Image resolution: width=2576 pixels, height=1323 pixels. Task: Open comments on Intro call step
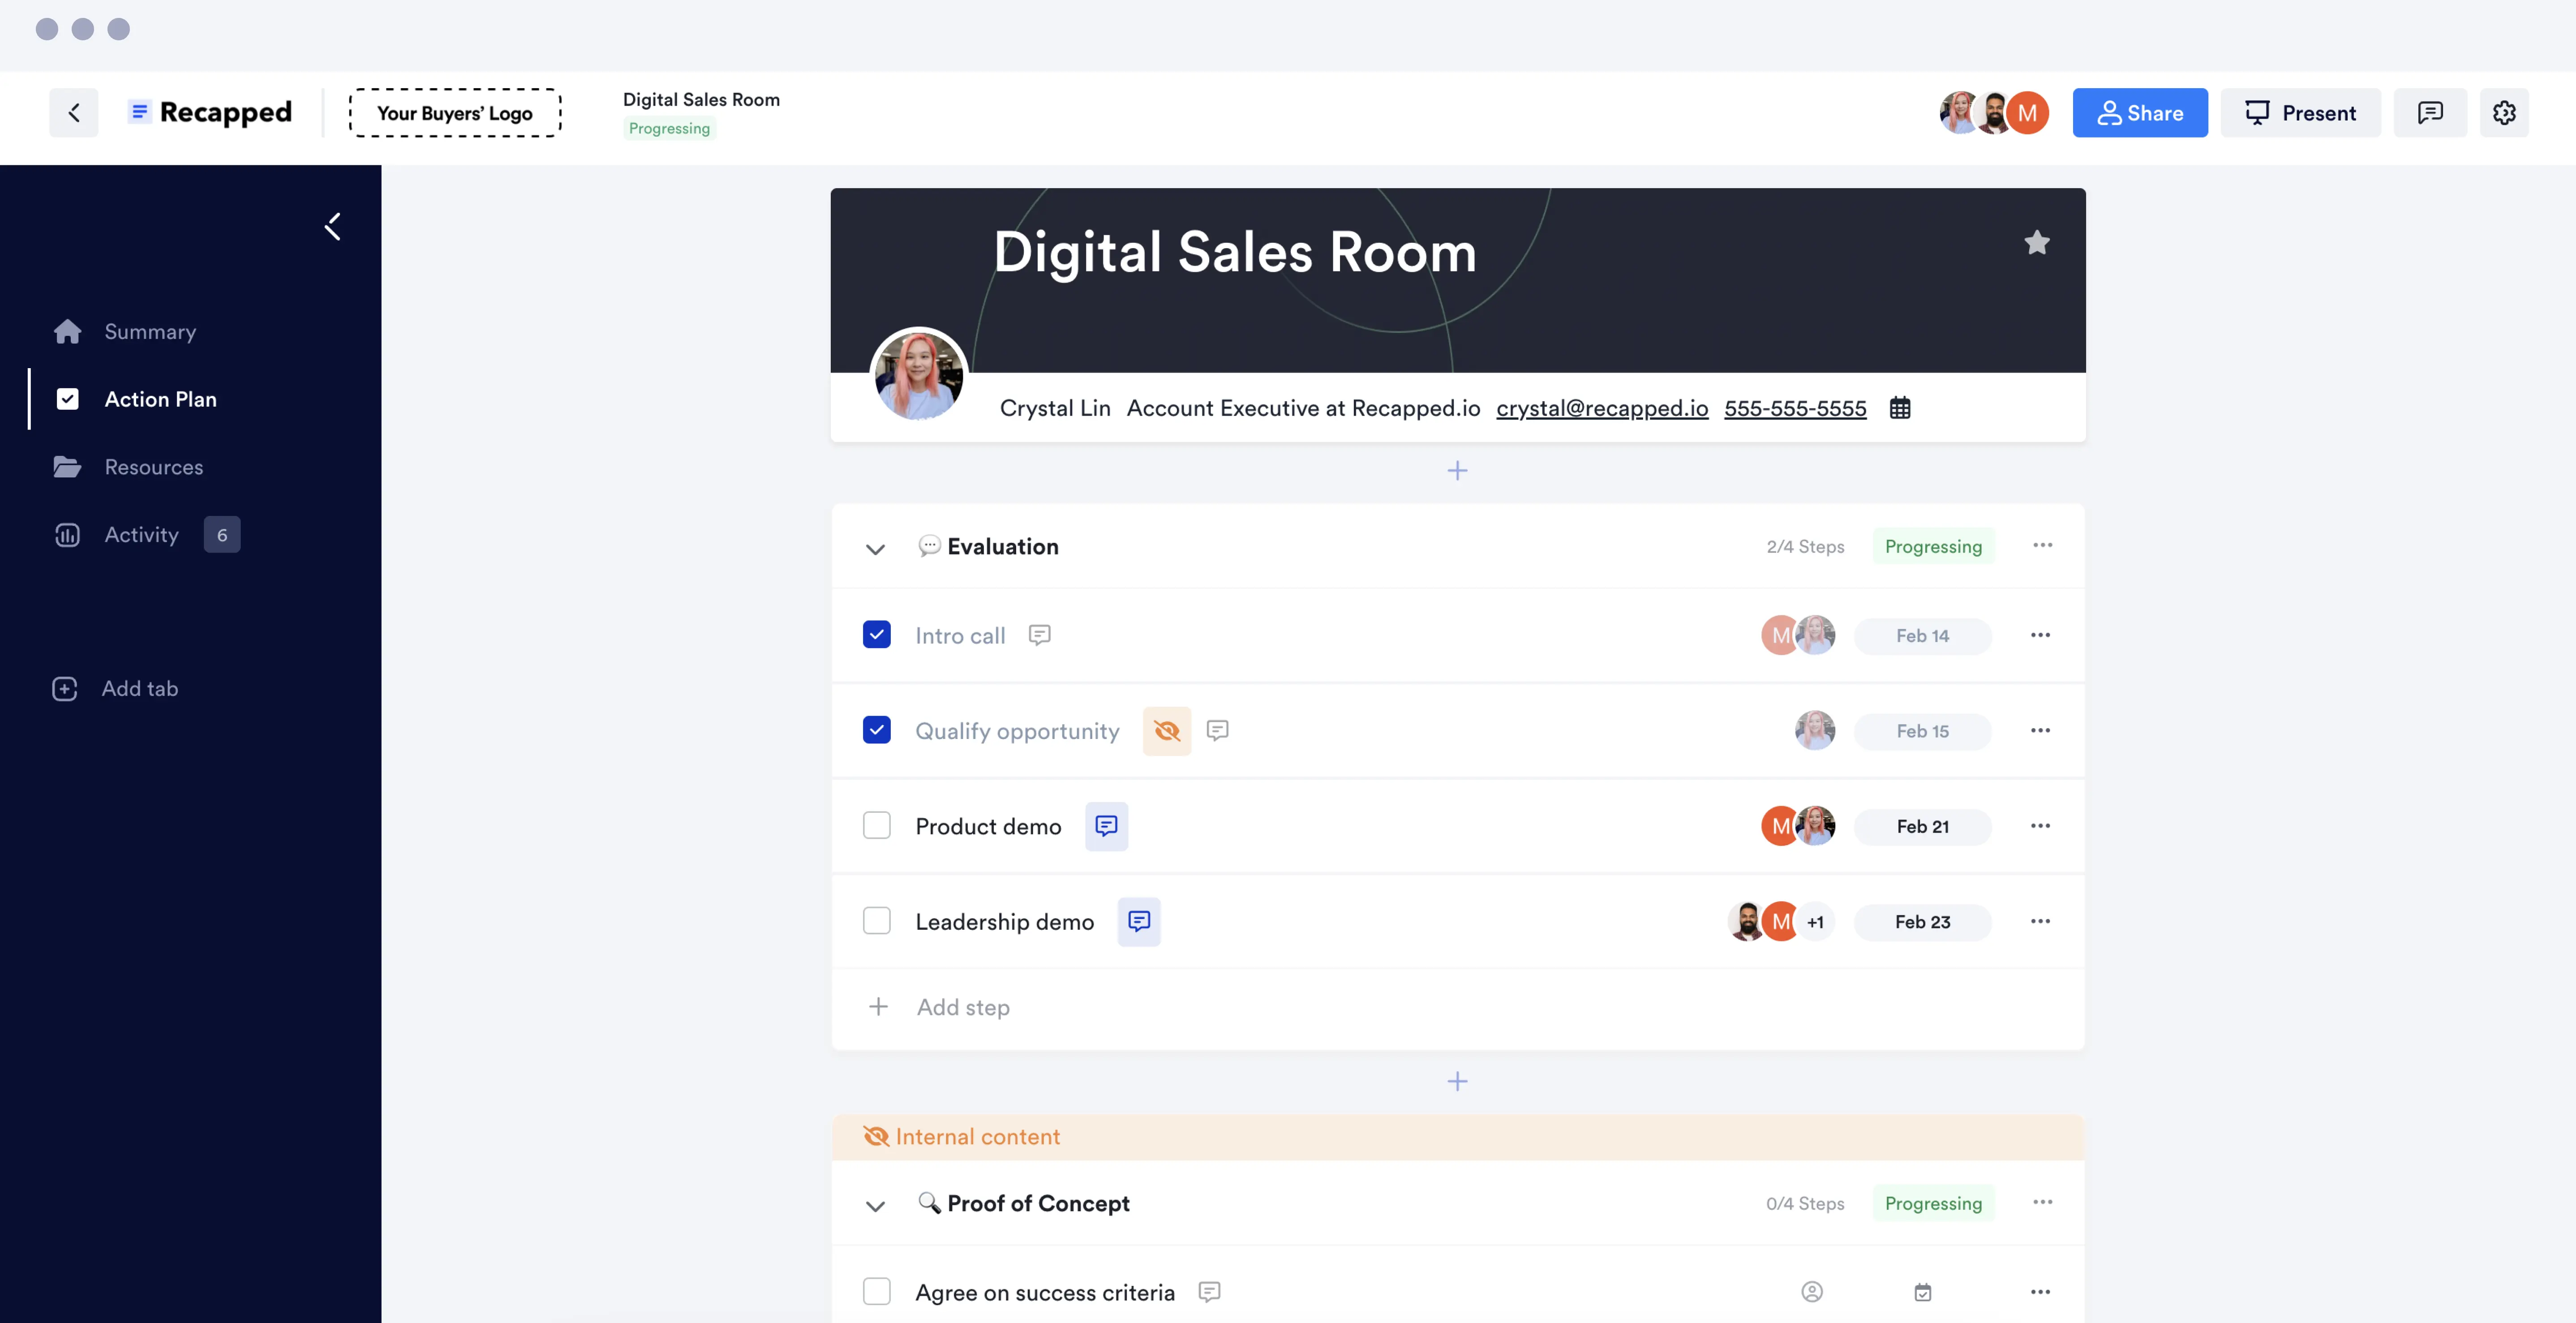1040,636
